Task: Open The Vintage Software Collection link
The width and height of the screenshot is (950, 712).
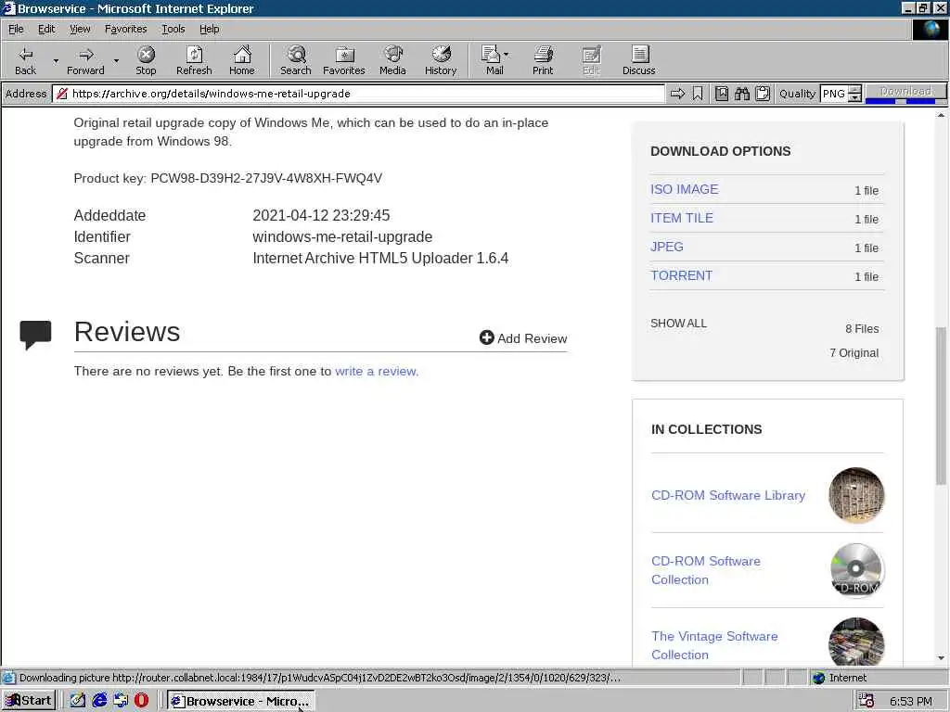Action: click(714, 645)
